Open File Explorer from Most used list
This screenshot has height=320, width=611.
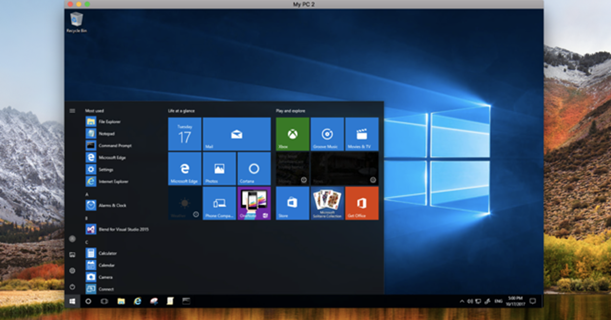tap(109, 122)
